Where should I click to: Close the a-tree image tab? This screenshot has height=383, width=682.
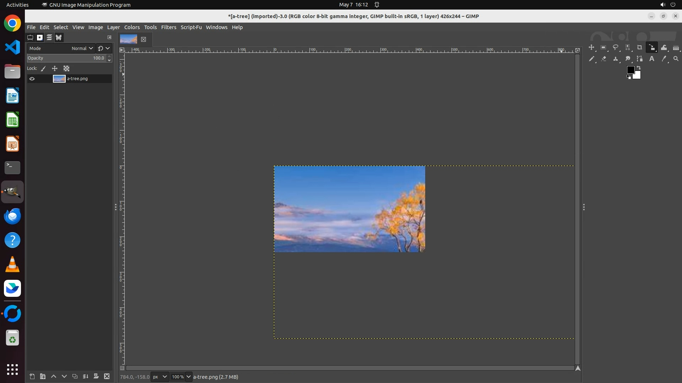coord(144,39)
